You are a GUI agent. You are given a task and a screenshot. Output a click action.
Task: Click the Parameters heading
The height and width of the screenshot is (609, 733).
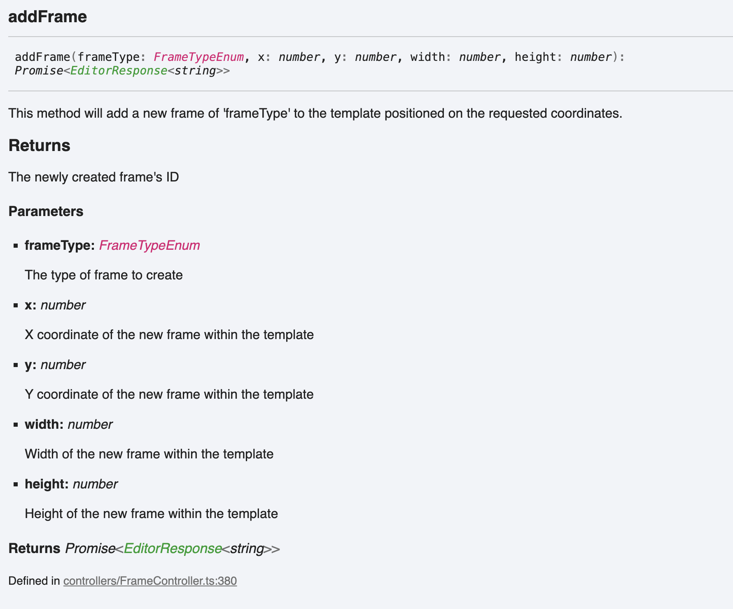(46, 212)
